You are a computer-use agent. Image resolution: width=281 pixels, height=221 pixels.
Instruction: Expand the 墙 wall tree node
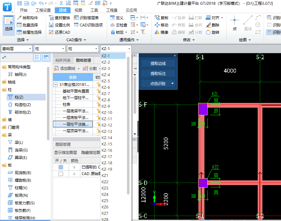click(4, 120)
